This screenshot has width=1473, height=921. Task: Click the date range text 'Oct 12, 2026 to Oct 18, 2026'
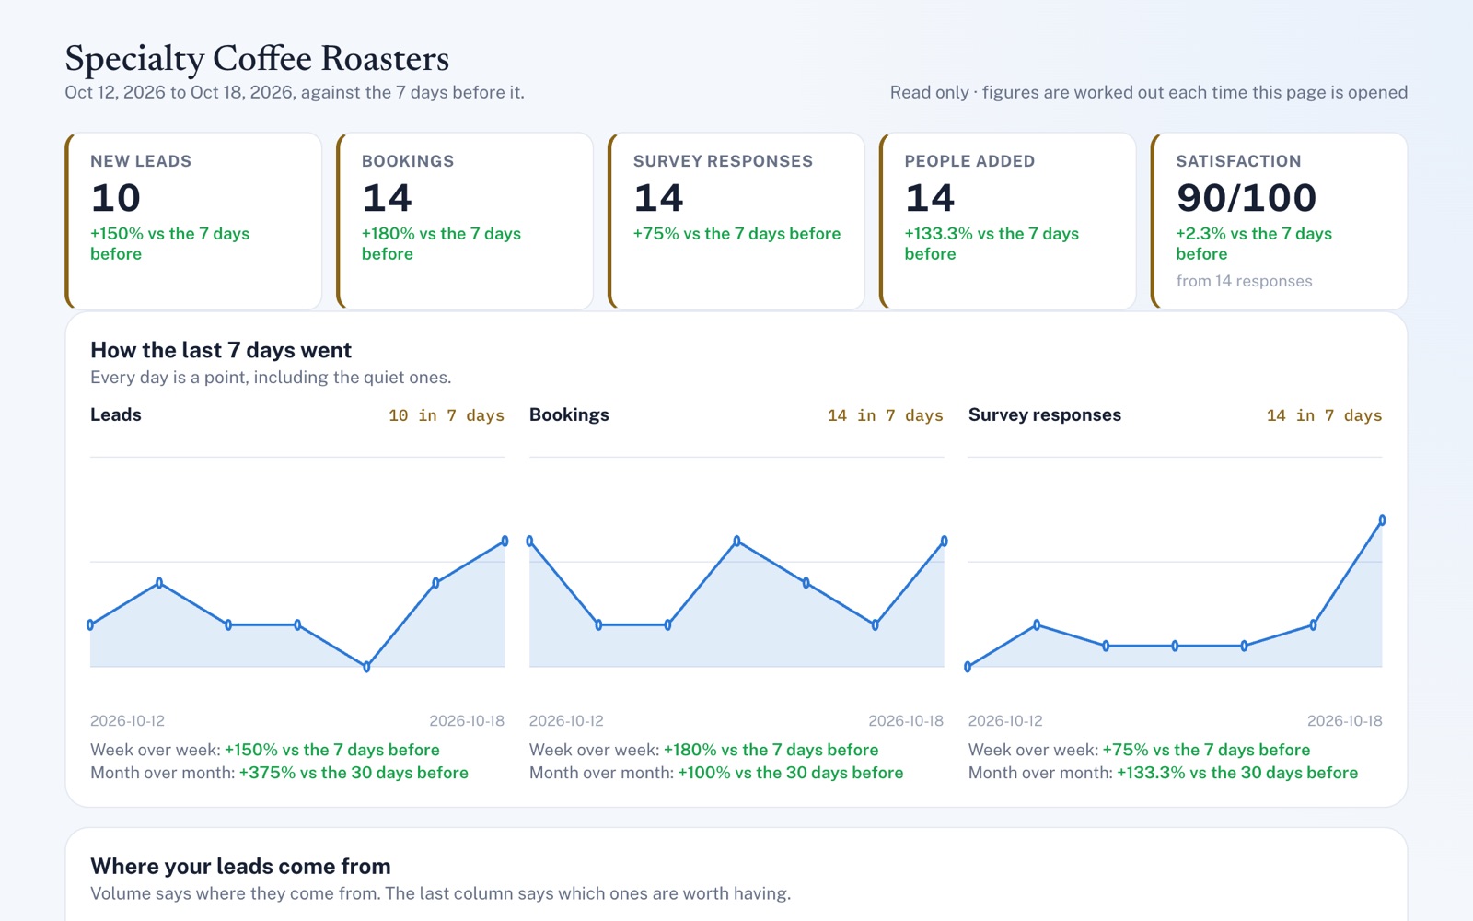click(179, 92)
